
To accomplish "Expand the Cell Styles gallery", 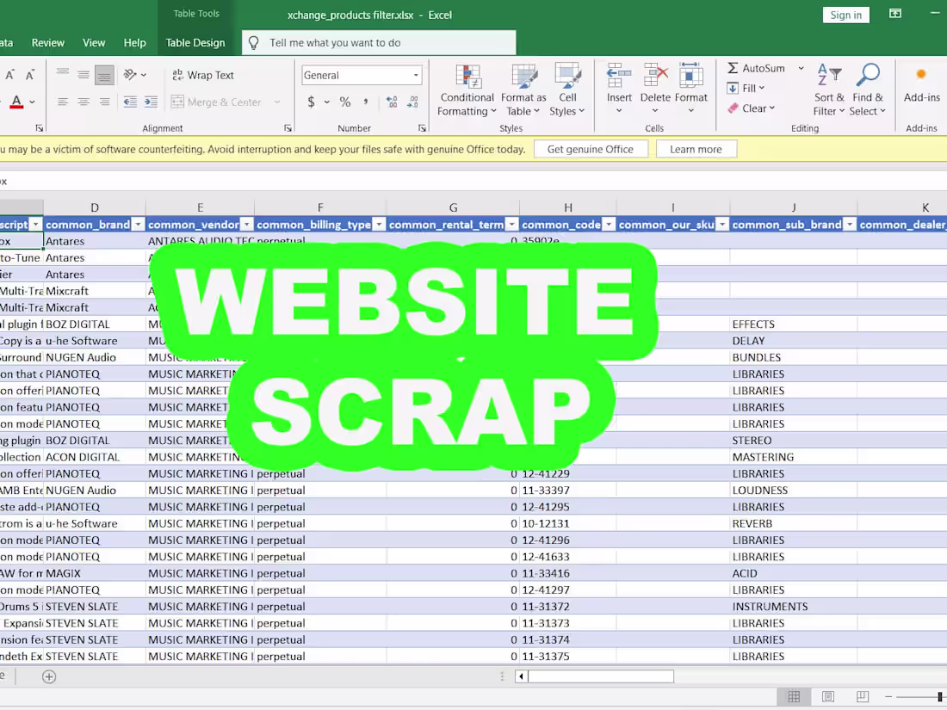I will 567,89.
